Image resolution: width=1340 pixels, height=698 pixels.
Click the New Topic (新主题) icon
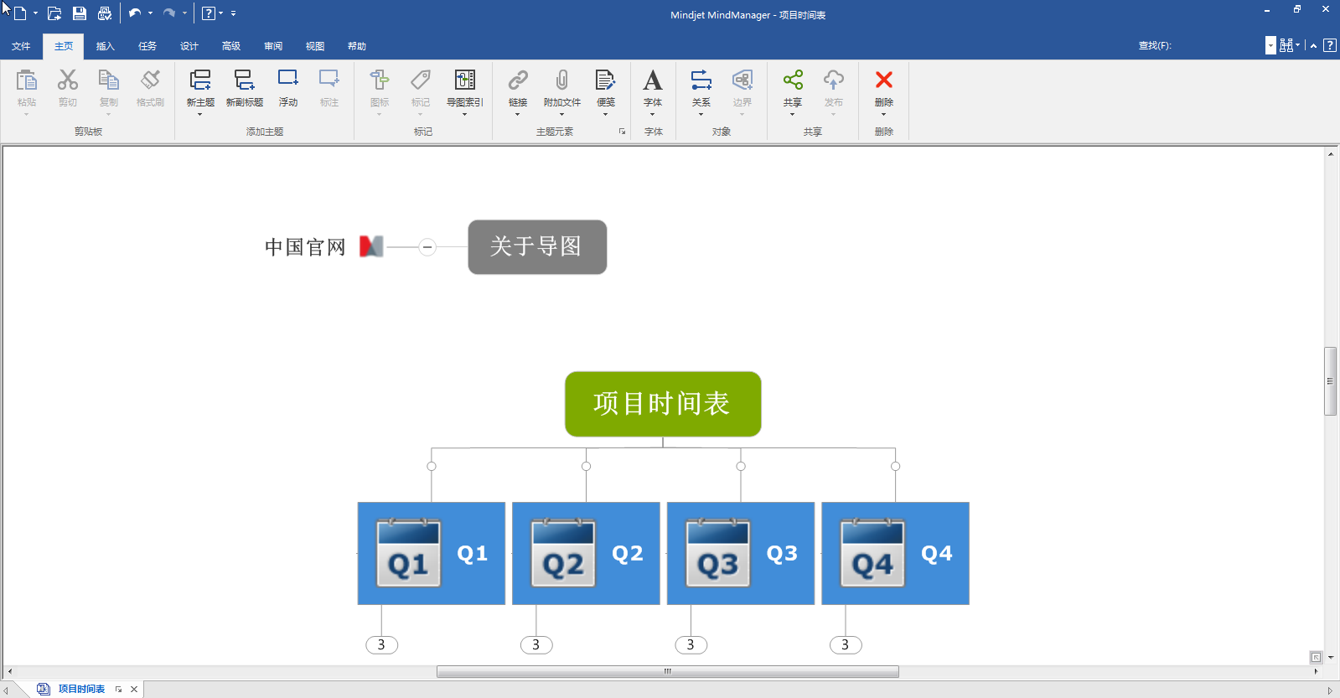click(x=200, y=80)
